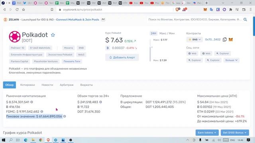This screenshot has height=143, width=255.
Task: Click the 24h price range min-max bar
Action: (x=150, y=50)
